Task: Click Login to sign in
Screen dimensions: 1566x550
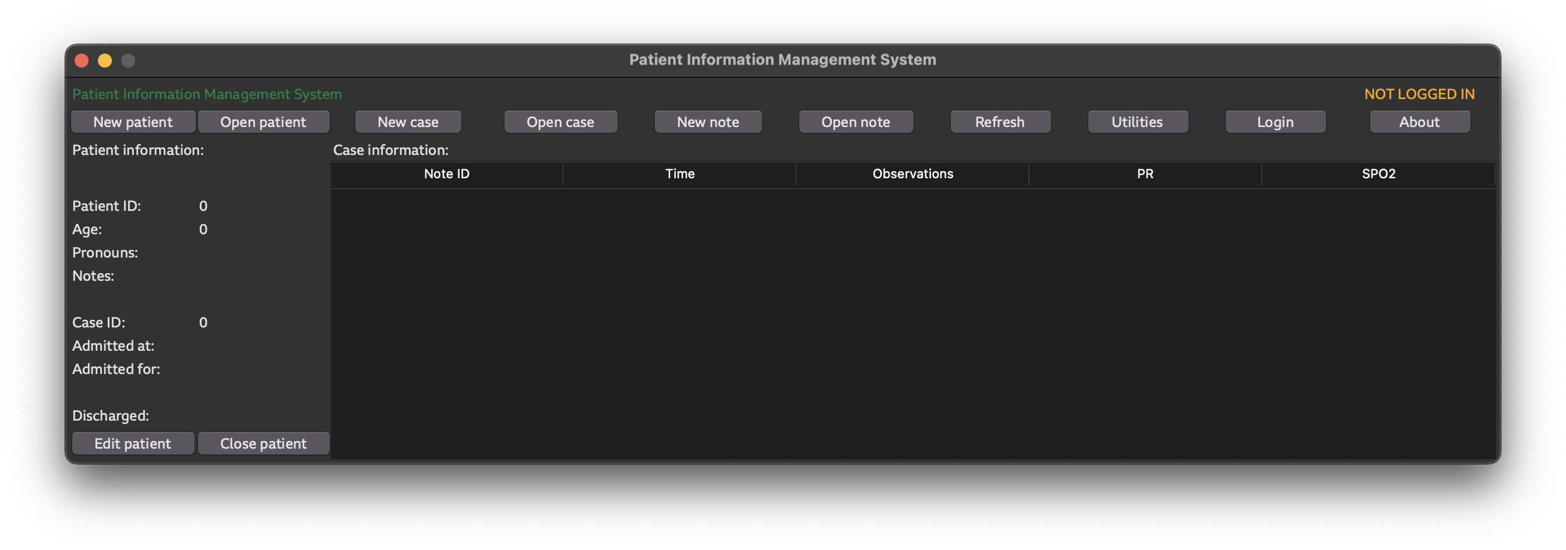Action: click(x=1275, y=122)
